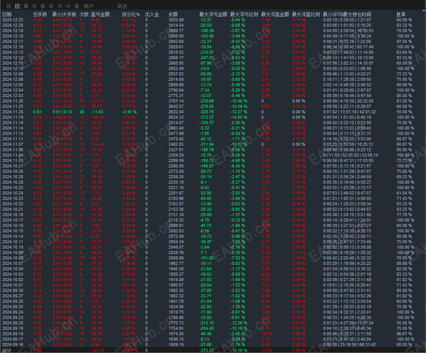Sort by the 胜率 column header
Screen dimensions: 426x353
coord(401,14)
